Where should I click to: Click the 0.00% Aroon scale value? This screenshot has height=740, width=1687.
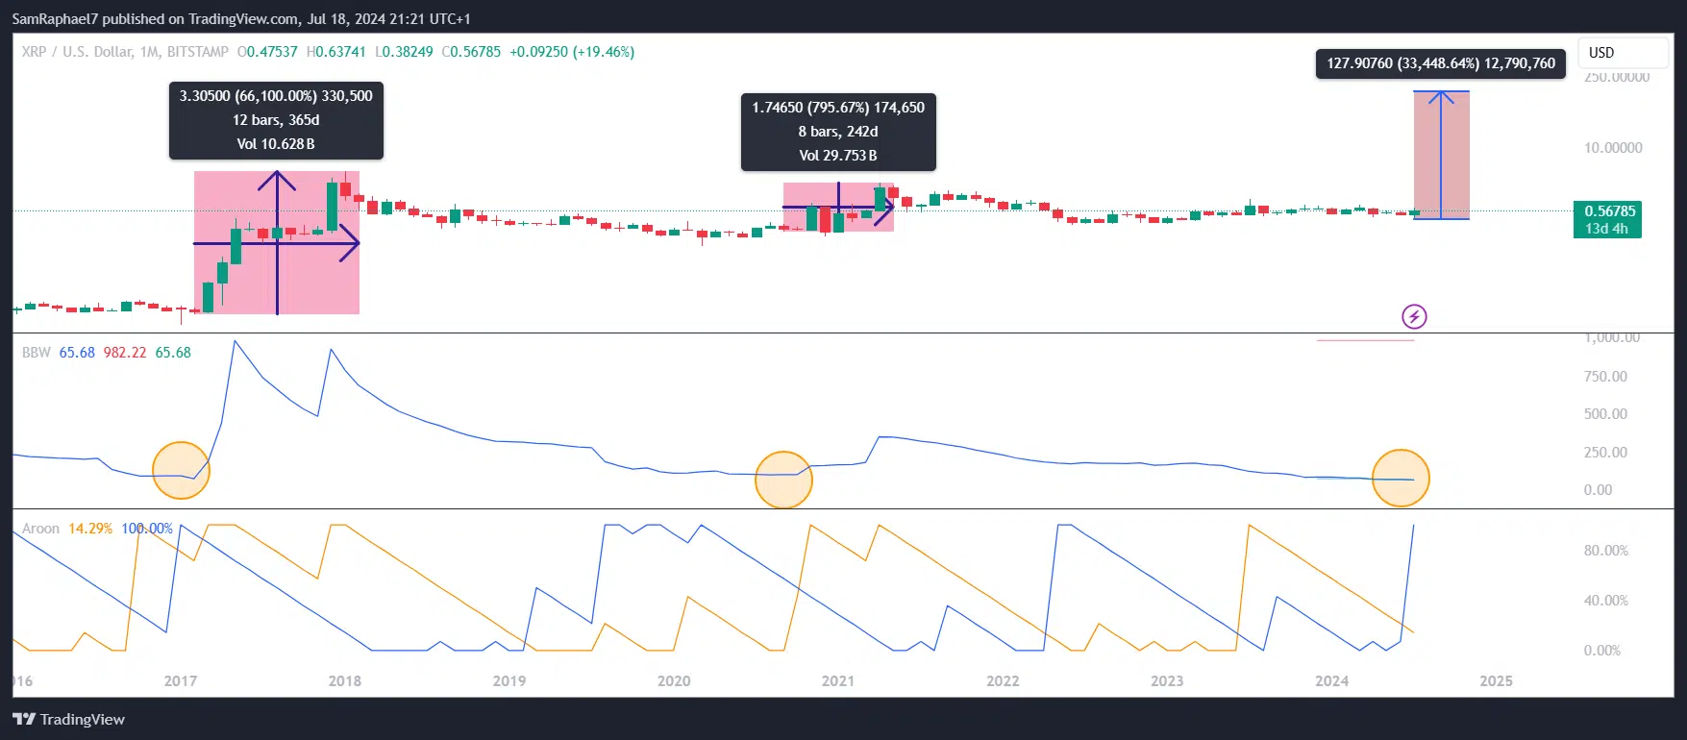[1601, 651]
